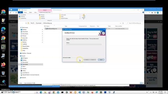Close the SrtToJson Setup installer dialog
Viewport: 168px width, 94px height.
pos(104,30)
